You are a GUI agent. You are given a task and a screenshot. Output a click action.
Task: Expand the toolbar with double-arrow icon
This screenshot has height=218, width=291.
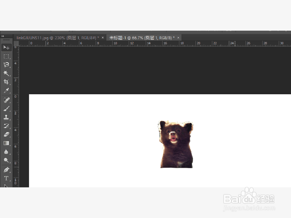[x=3, y=36]
